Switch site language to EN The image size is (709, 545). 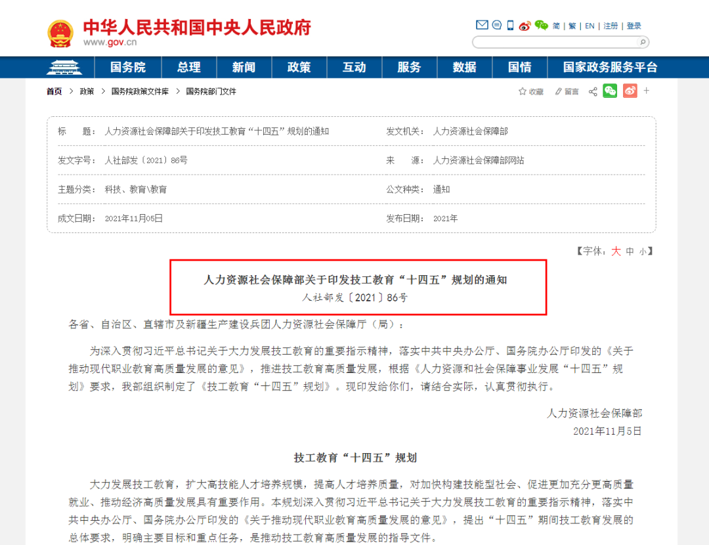coord(589,26)
